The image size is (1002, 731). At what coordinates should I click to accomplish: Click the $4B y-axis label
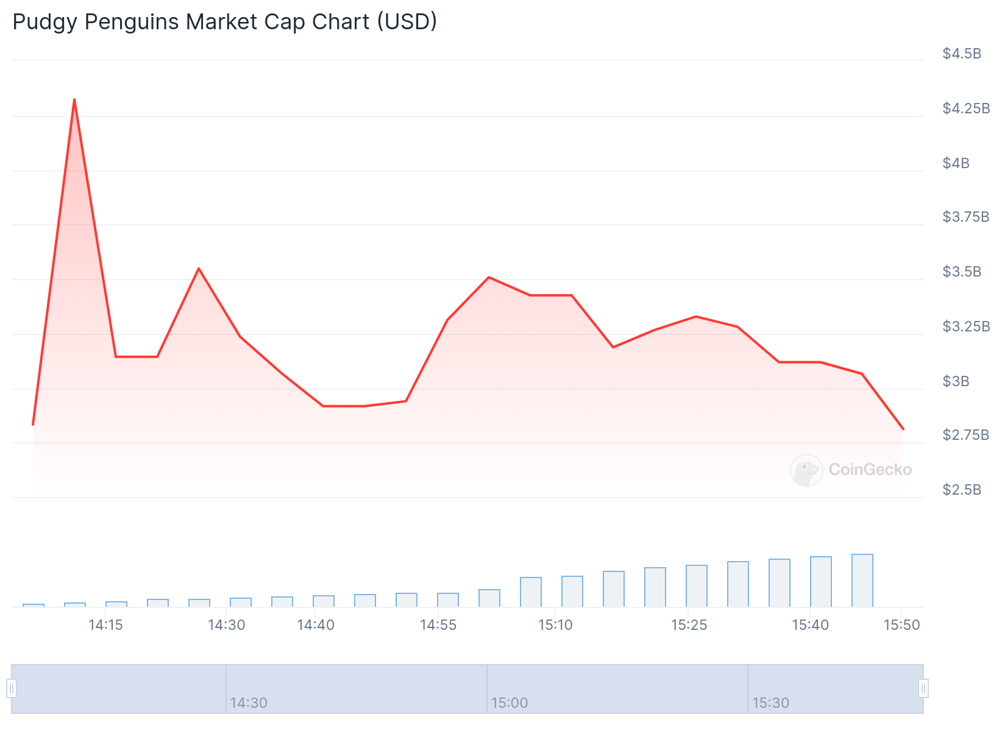point(956,163)
